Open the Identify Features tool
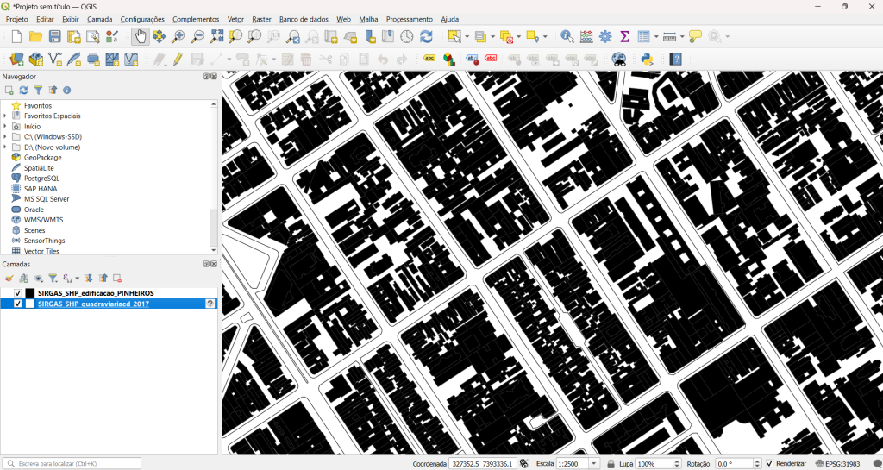883x470 pixels. point(567,36)
